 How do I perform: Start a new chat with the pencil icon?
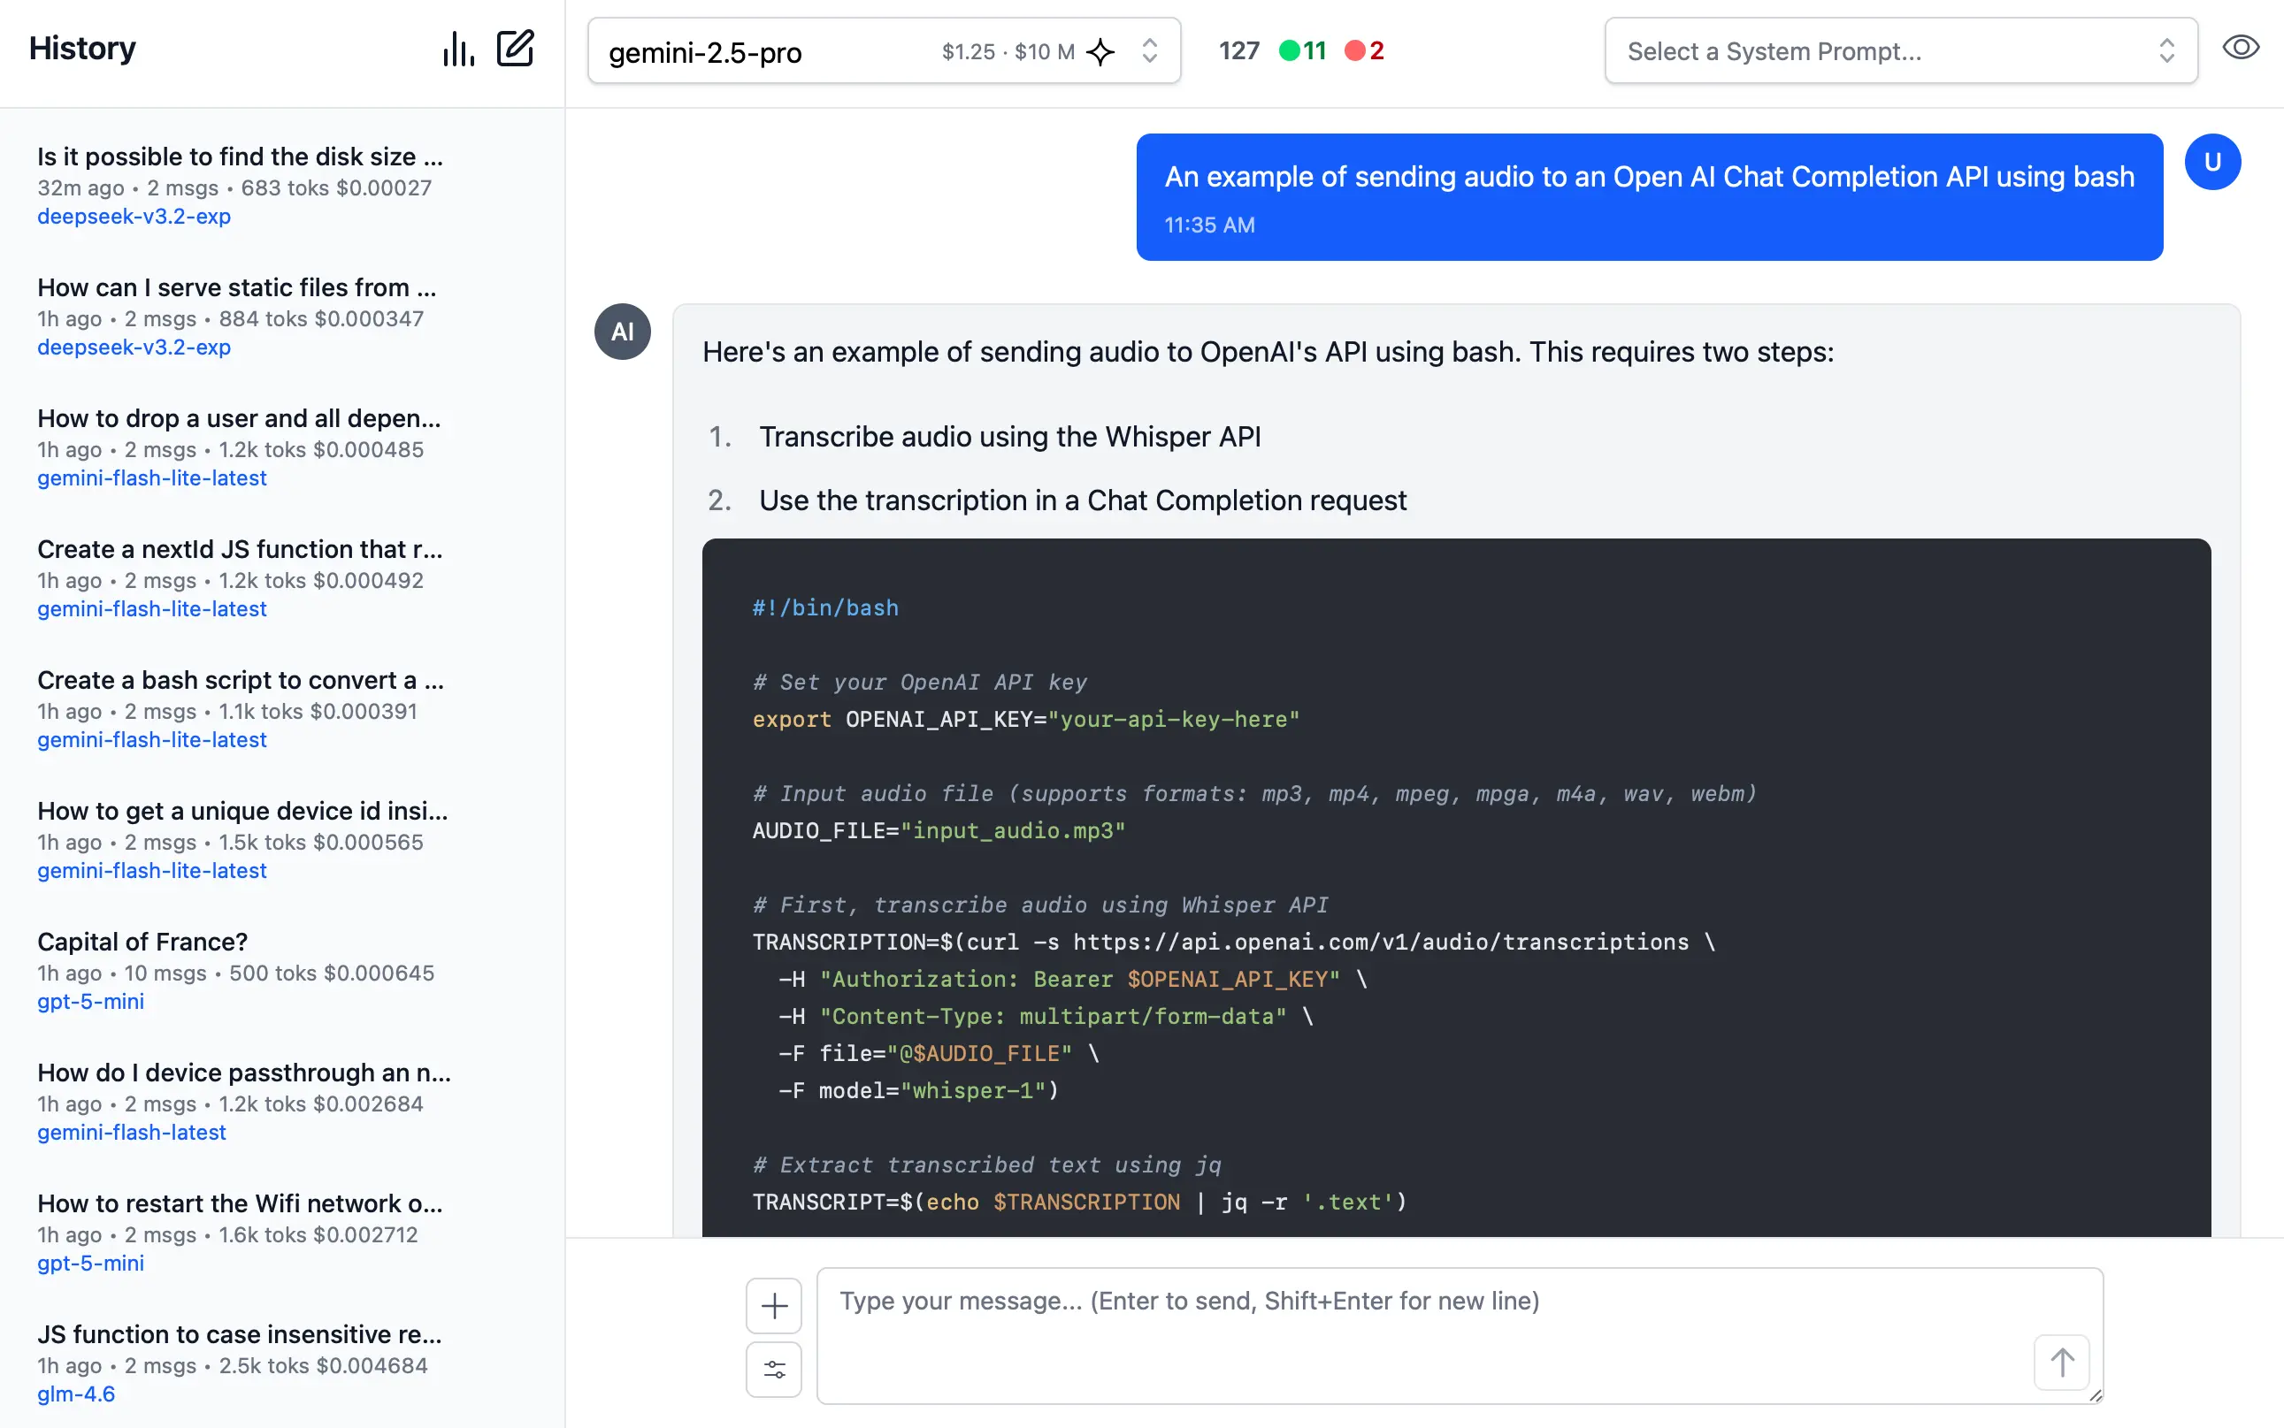(515, 47)
